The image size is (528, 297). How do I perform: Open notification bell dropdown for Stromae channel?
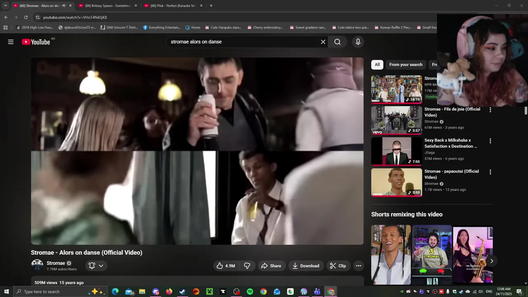click(96, 266)
